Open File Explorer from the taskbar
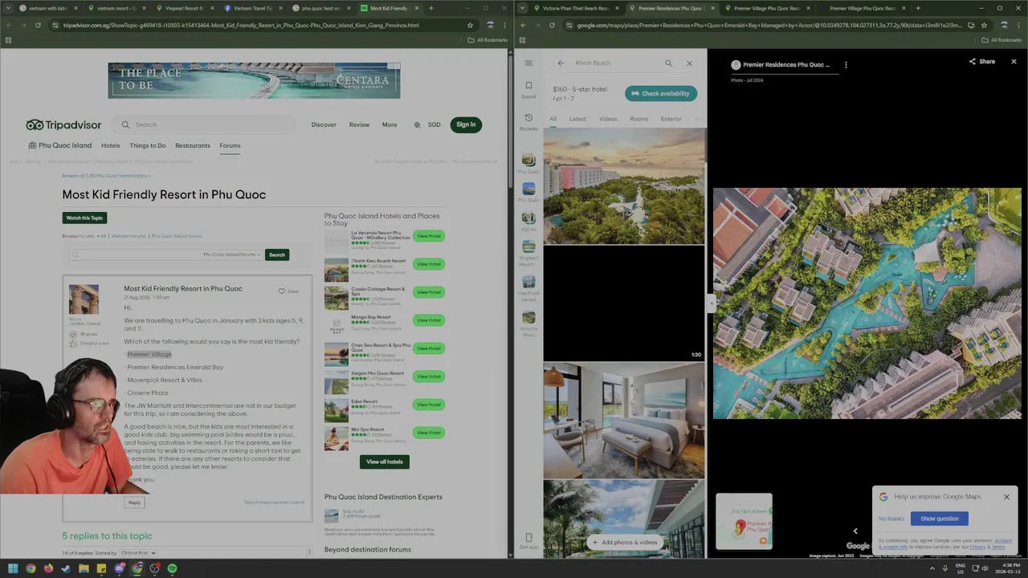The image size is (1028, 578). (x=84, y=568)
